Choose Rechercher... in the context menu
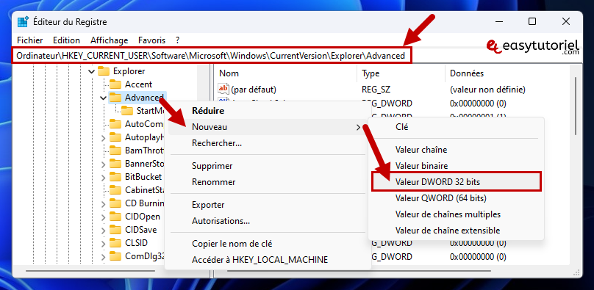This screenshot has height=290, width=594. click(268, 143)
